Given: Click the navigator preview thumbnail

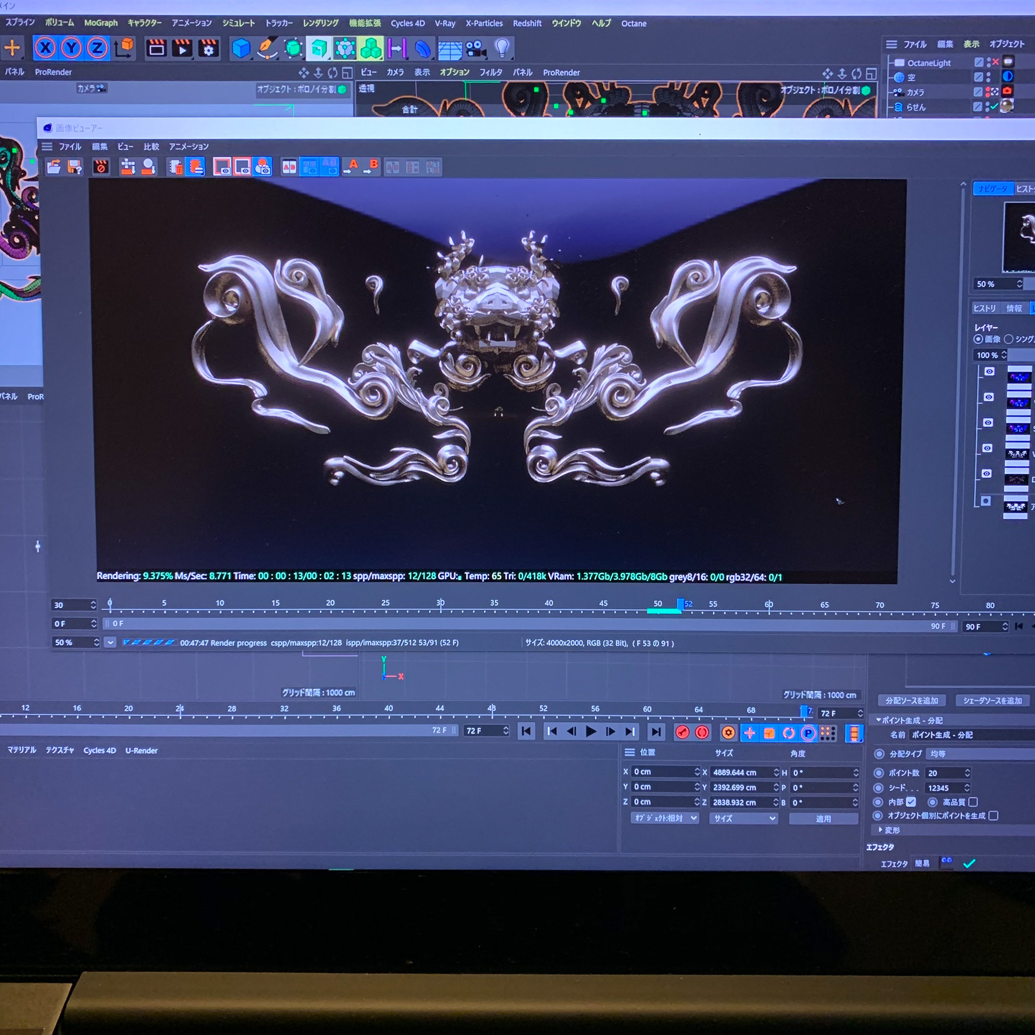Looking at the screenshot, I should click(1019, 237).
